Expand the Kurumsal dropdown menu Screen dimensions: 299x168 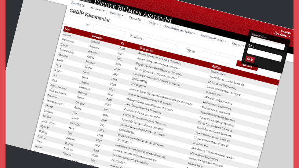pyautogui.click(x=98, y=9)
